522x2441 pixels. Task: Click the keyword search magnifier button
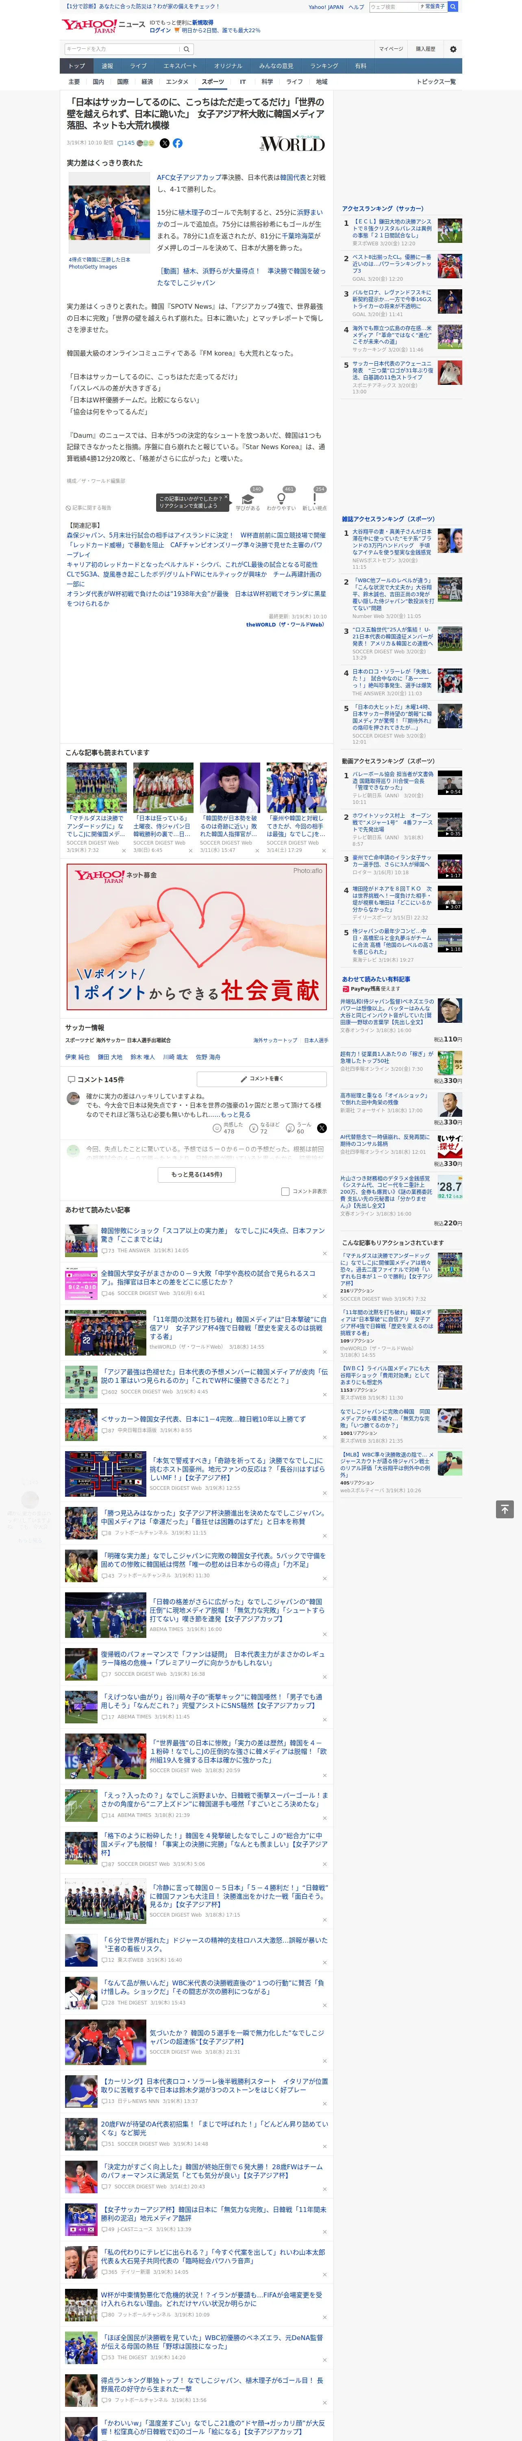186,49
